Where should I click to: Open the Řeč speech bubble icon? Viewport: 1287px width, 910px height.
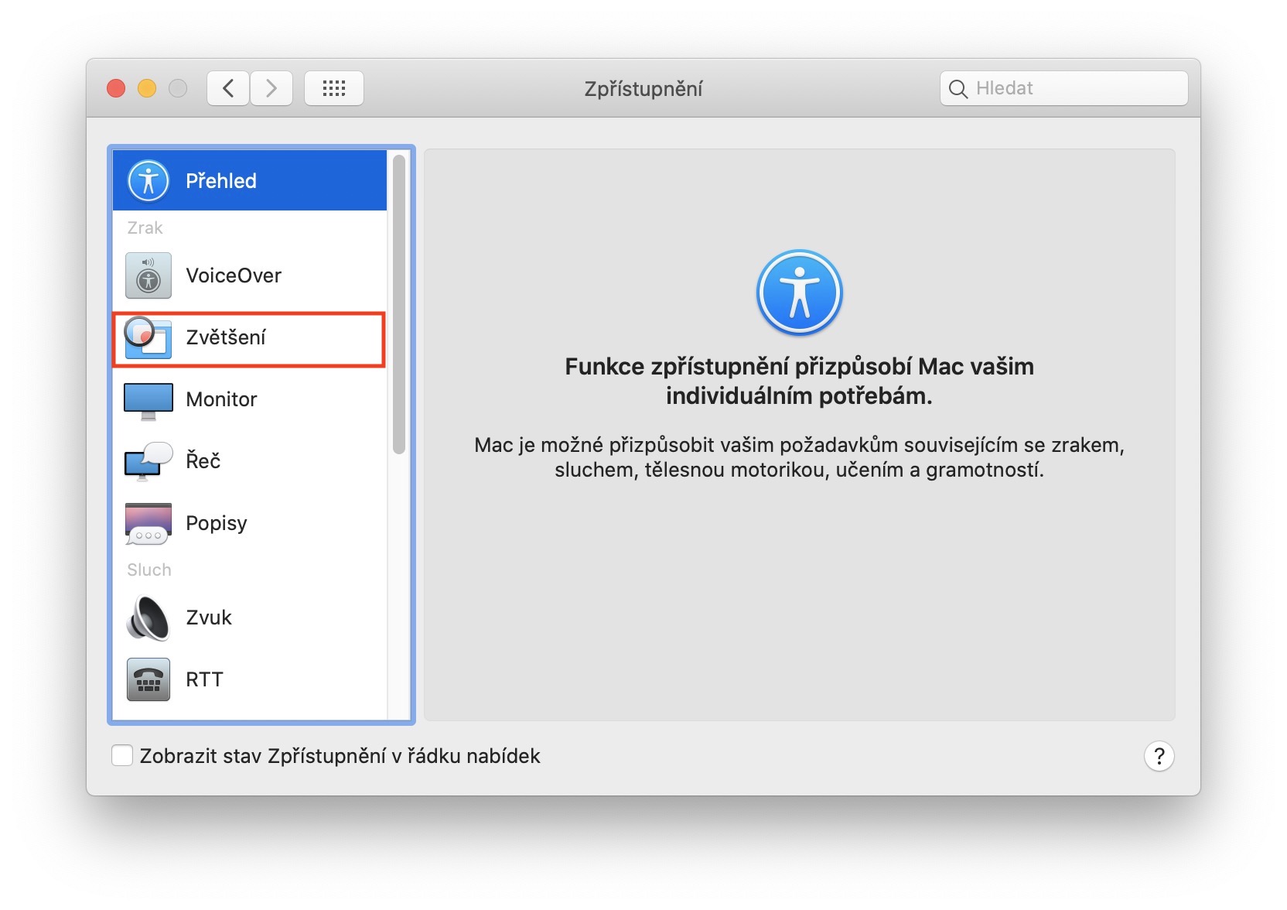coord(148,461)
